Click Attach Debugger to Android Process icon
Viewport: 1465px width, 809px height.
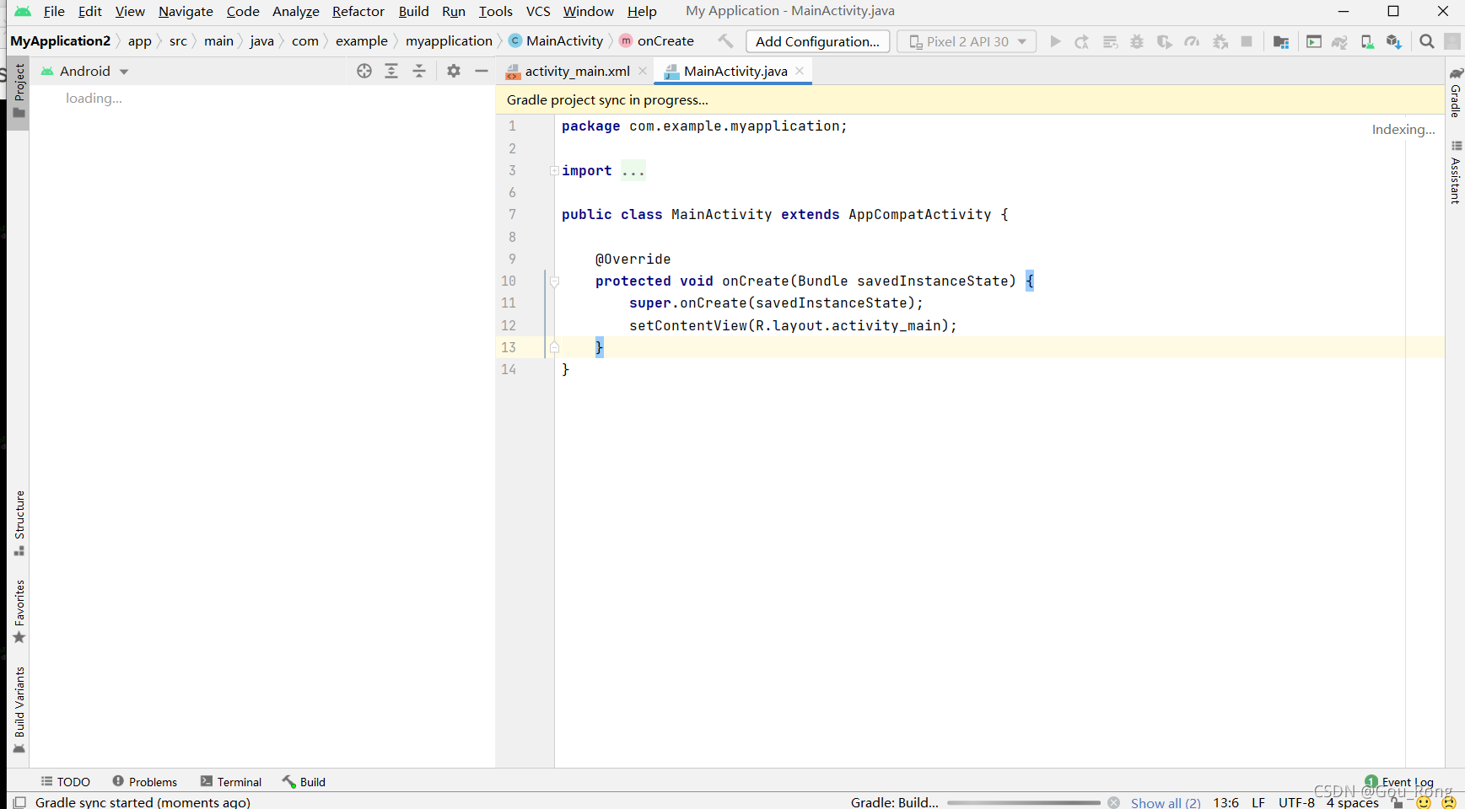pyautogui.click(x=1220, y=41)
